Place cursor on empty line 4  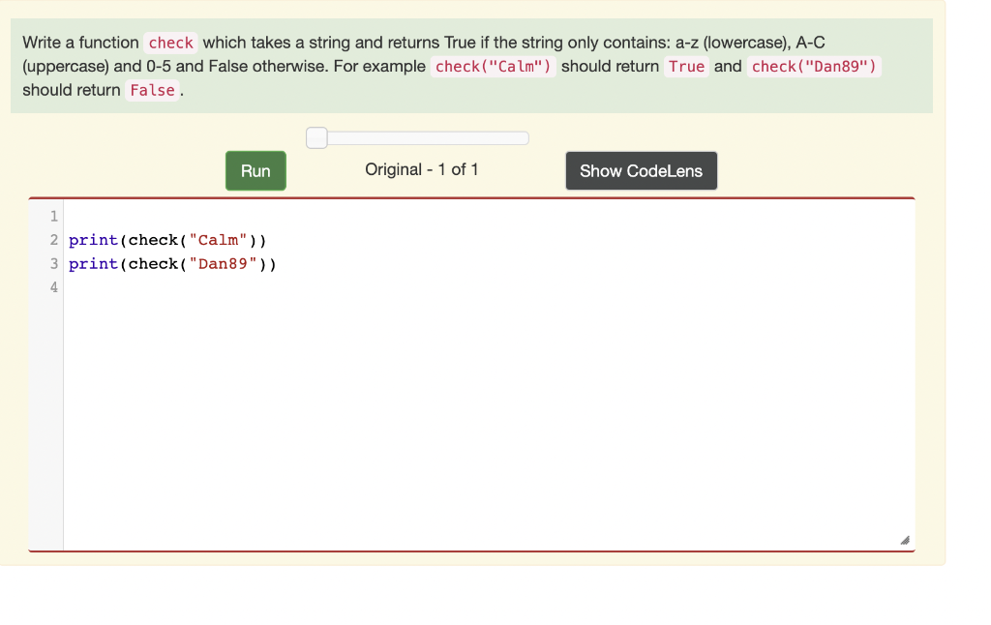pos(489,287)
